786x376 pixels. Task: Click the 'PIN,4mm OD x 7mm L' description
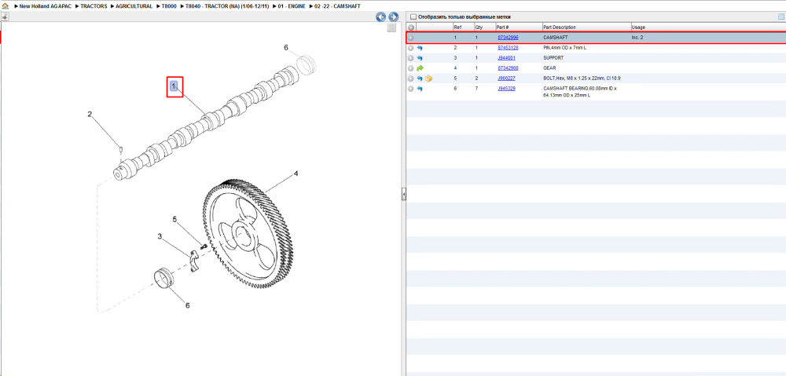[x=565, y=48]
